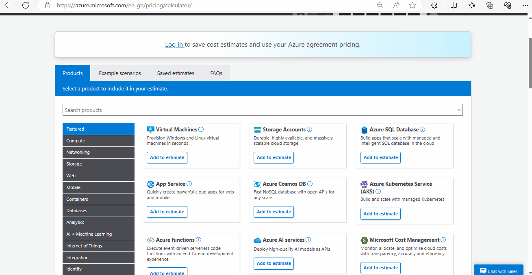
Task: Select the Containers category
Action: pyautogui.click(x=98, y=199)
